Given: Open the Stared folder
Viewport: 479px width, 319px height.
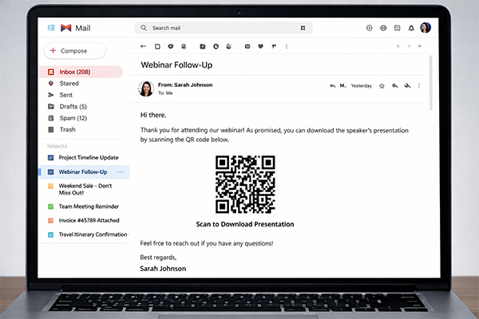Looking at the screenshot, I should tap(69, 83).
